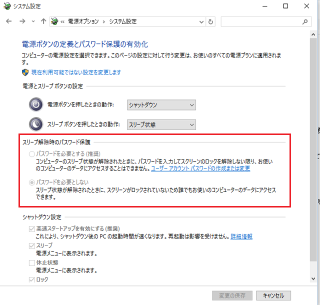Click the heading 電源ボタンの定義とパスワード保護の有効化
320x305 pixels.
pos(85,44)
